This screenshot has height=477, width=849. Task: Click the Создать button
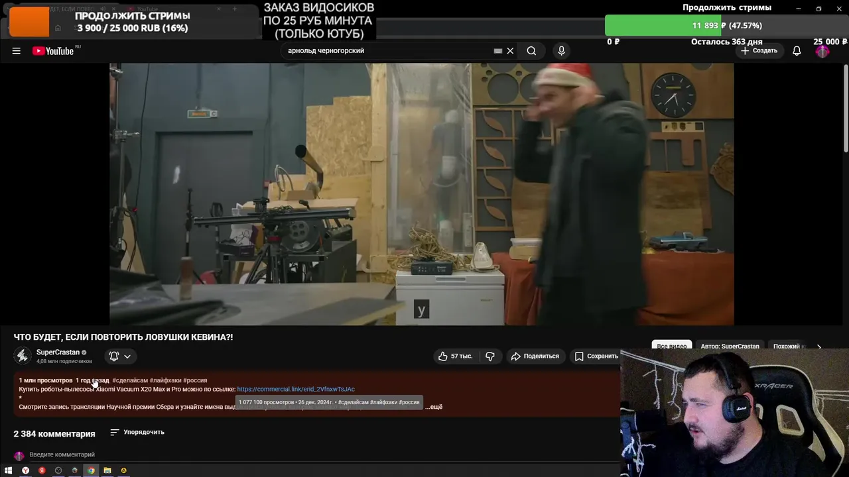(x=759, y=51)
